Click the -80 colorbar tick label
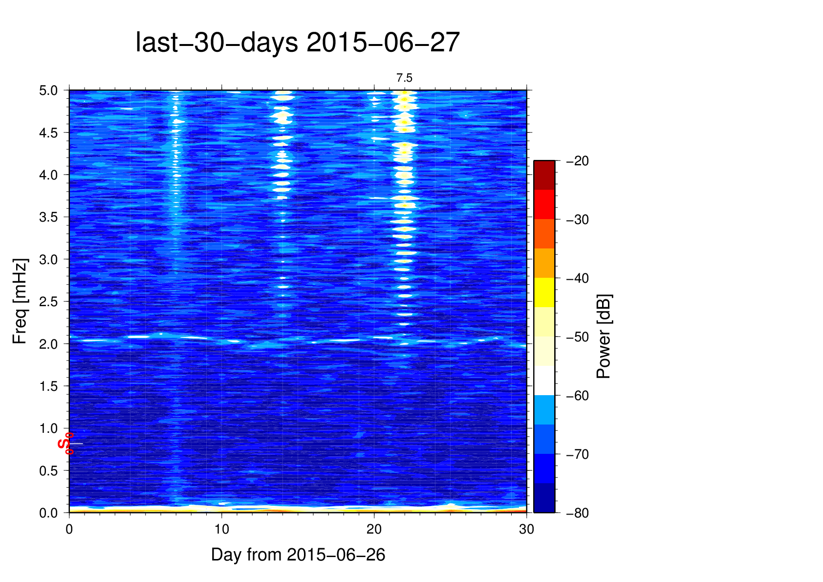Viewport: 823px width, 582px height. [577, 513]
